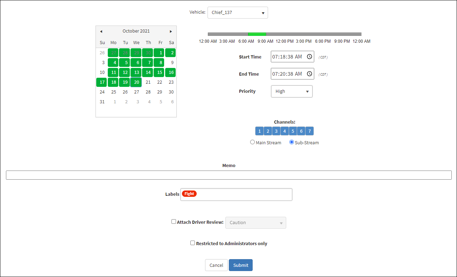Click the October 2021 calendar title
Image resolution: width=457 pixels, height=277 pixels.
[136, 31]
